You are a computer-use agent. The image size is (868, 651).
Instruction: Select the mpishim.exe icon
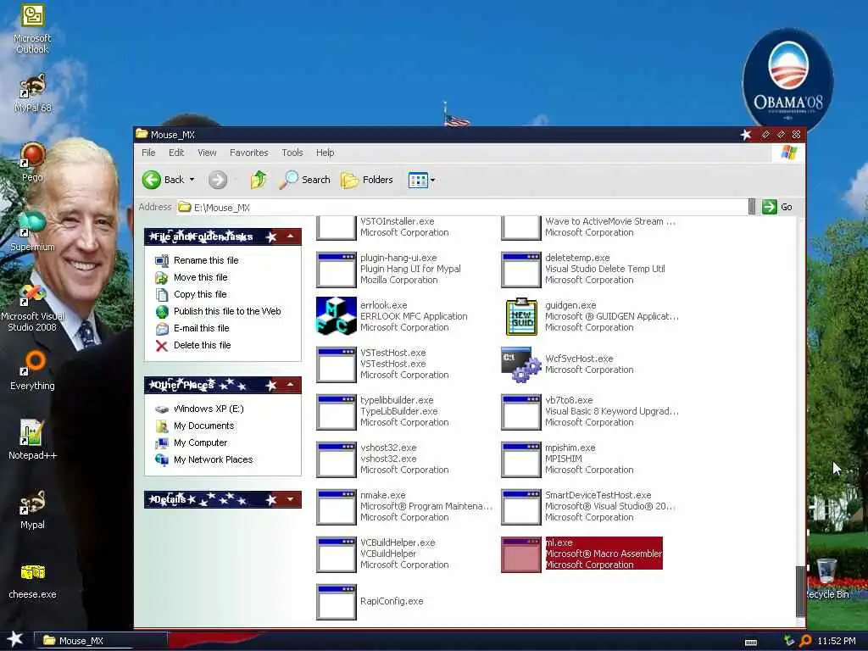click(x=521, y=459)
